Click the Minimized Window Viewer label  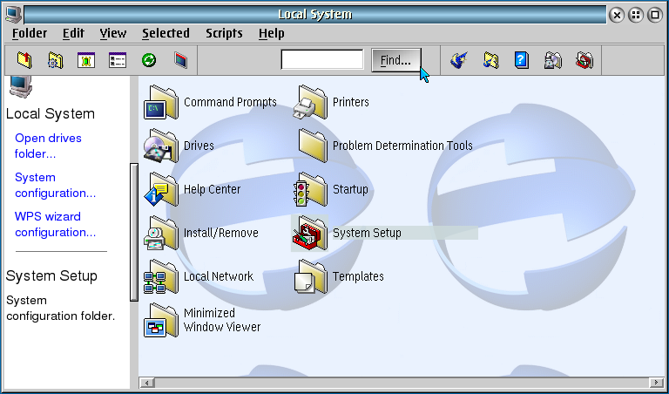coord(222,320)
